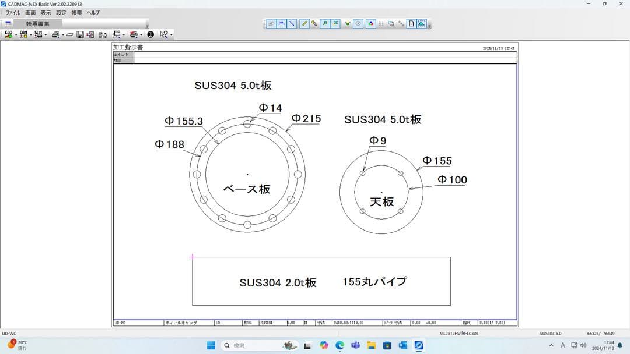Click the floppy disk save icon
Image resolution: width=630 pixels, height=354 pixels.
80,34
